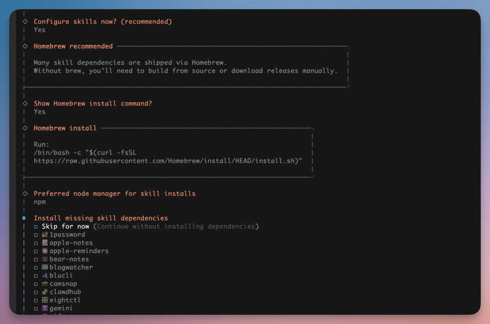The height and width of the screenshot is (324, 490).
Task: Click the diamond beside 'Preferred node manager'
Action: pos(25,194)
